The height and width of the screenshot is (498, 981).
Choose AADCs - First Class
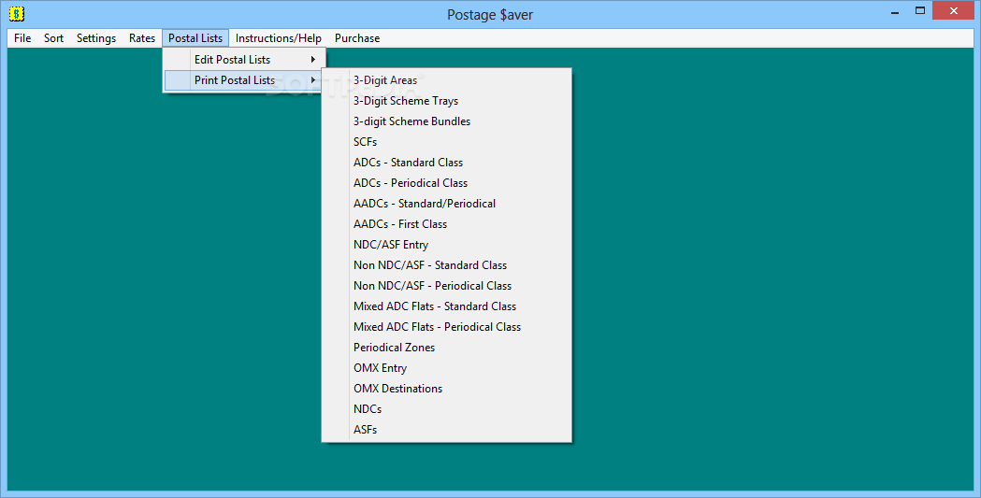[x=447, y=223]
